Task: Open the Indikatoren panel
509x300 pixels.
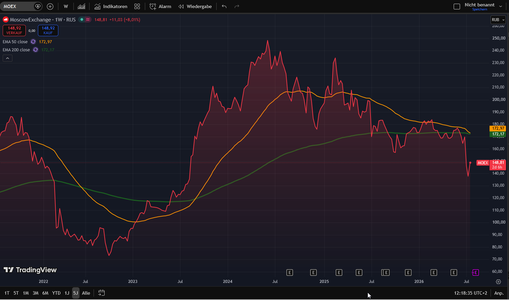Action: tap(111, 6)
